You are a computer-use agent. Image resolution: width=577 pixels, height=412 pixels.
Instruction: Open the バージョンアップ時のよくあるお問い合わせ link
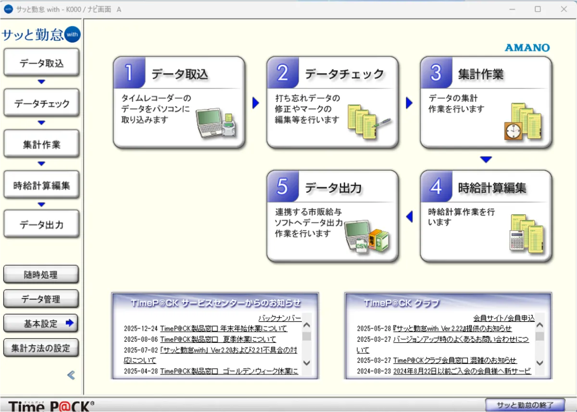click(442, 344)
